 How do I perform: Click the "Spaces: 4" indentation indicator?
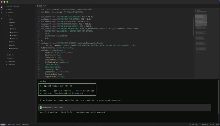205,124
